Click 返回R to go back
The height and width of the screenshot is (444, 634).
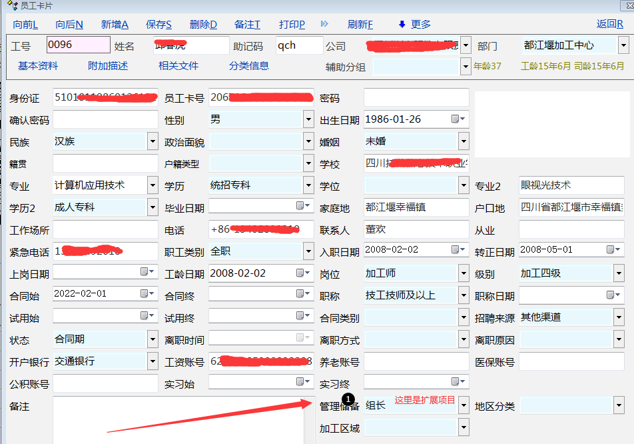[609, 24]
